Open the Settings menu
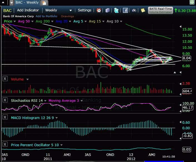Screen dimensions: 196x162 85,10
